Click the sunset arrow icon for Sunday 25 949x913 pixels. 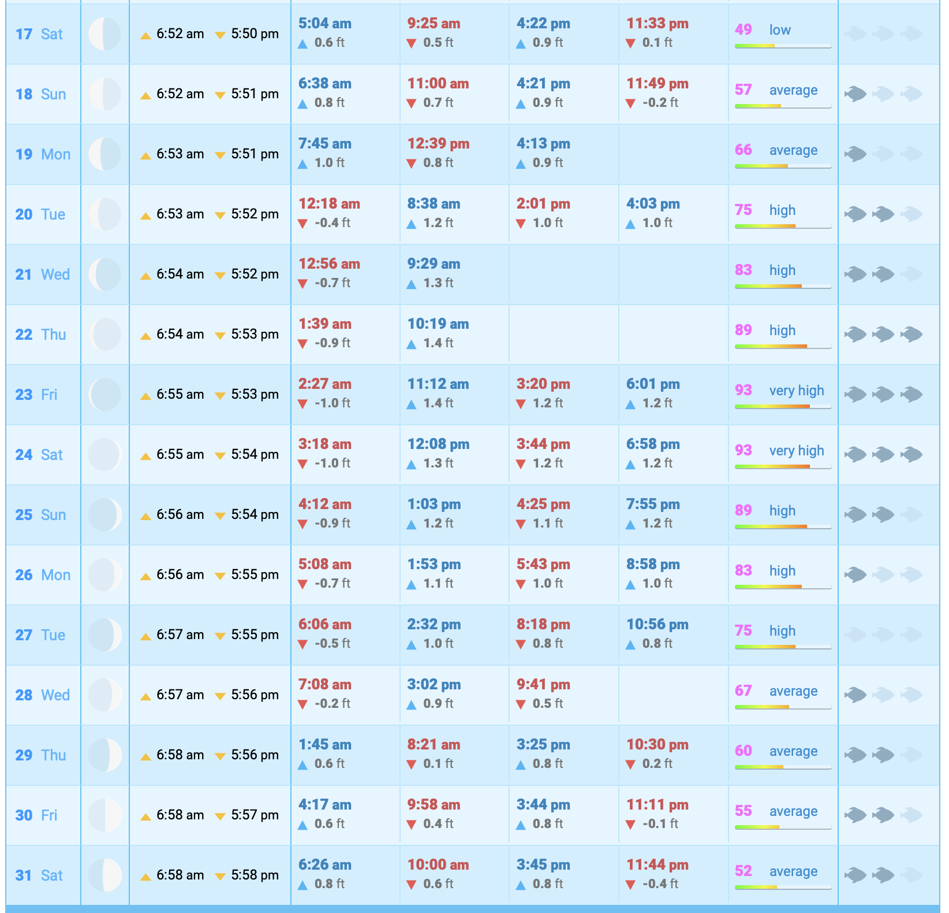[x=219, y=516]
